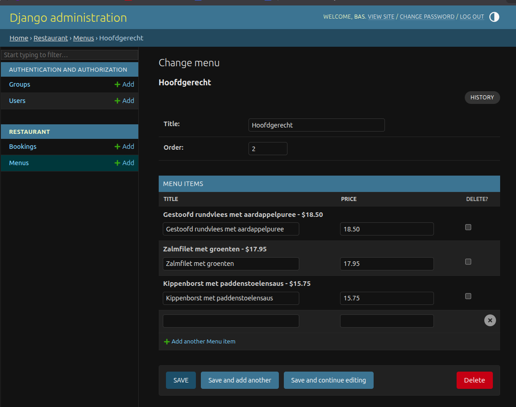Open Users in the sidebar
This screenshot has height=407, width=516.
coord(17,101)
